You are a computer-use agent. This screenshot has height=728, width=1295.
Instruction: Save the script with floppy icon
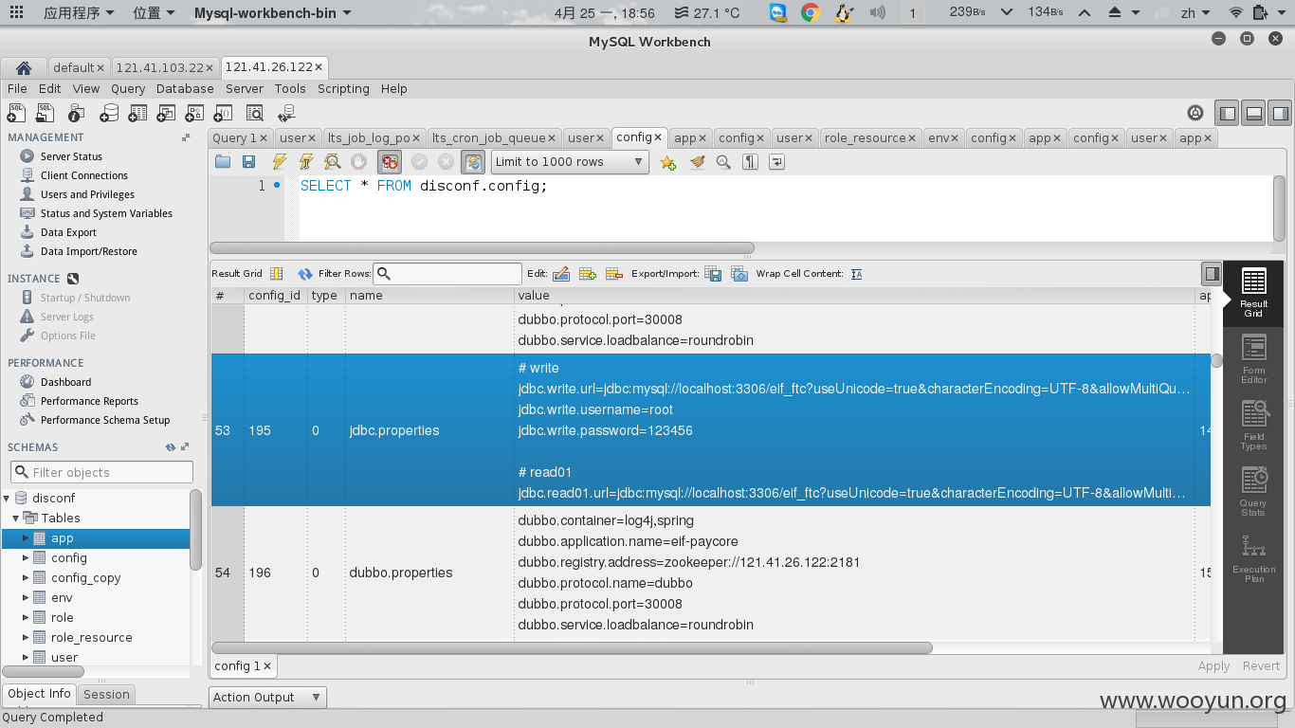[248, 162]
